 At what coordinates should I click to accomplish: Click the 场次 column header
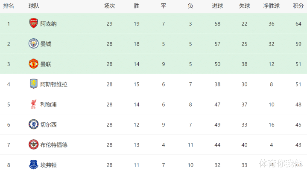point(109,6)
